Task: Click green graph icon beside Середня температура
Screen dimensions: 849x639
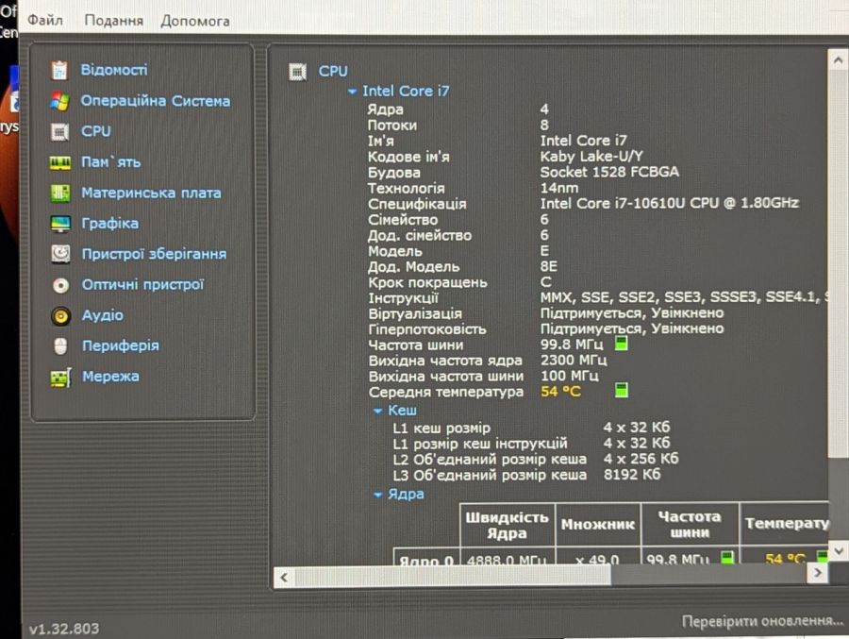Action: (622, 390)
